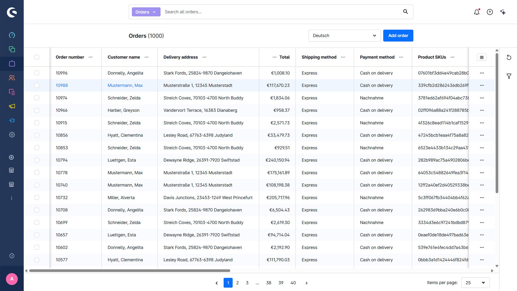Open row actions menu for order 10974
The width and height of the screenshot is (517, 291).
482,98
